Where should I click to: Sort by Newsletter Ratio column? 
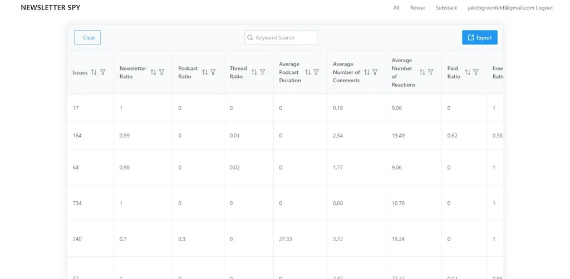click(153, 72)
